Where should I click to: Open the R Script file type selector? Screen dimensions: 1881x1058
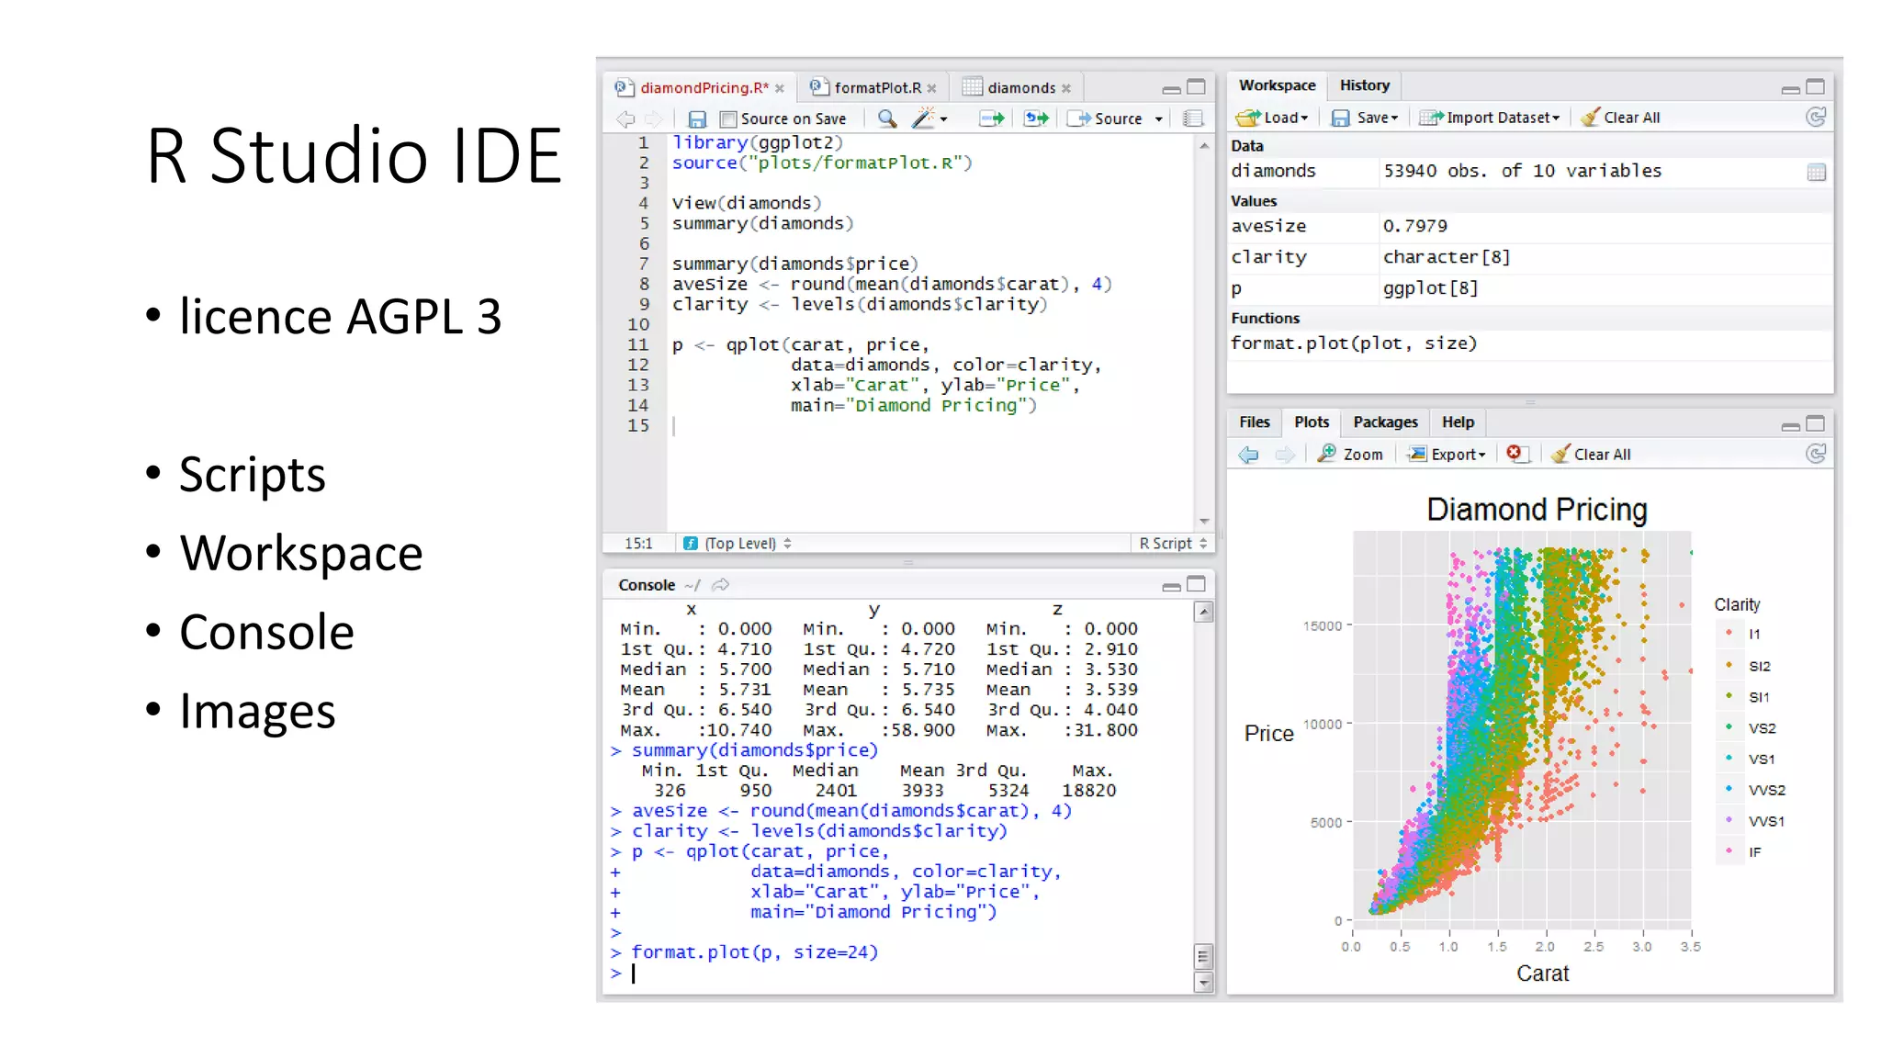[x=1173, y=544]
